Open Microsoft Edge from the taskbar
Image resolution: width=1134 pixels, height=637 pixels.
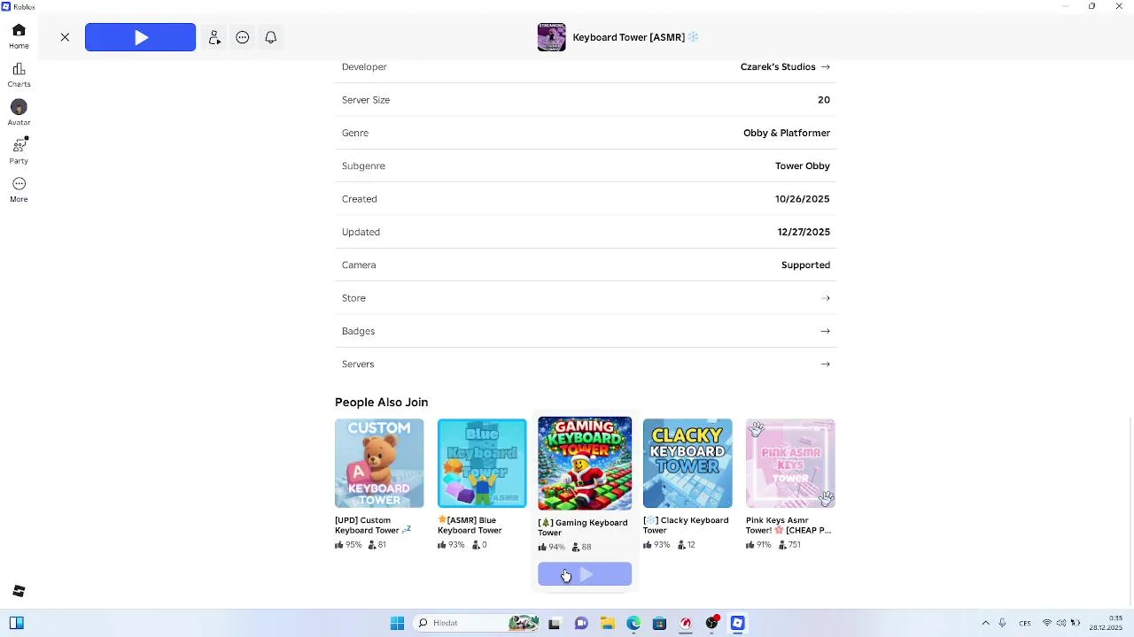(633, 623)
